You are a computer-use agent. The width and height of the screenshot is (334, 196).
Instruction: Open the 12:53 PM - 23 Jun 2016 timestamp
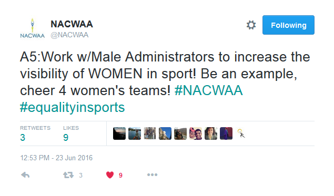point(56,158)
